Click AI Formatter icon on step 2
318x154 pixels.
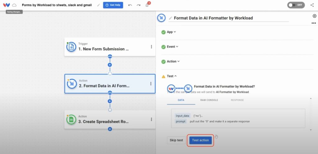(x=72, y=84)
